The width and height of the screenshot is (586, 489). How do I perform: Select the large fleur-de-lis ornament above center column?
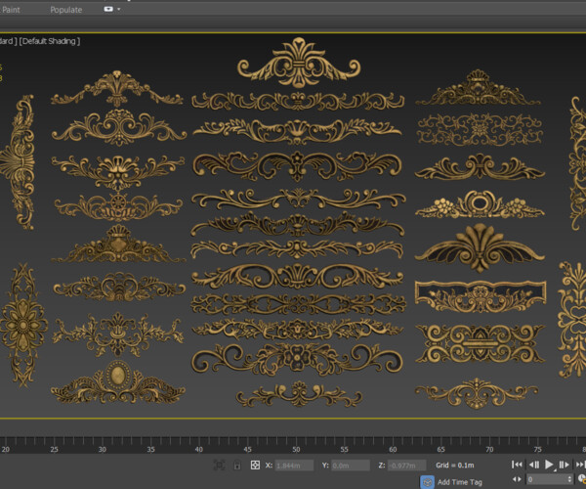click(299, 63)
